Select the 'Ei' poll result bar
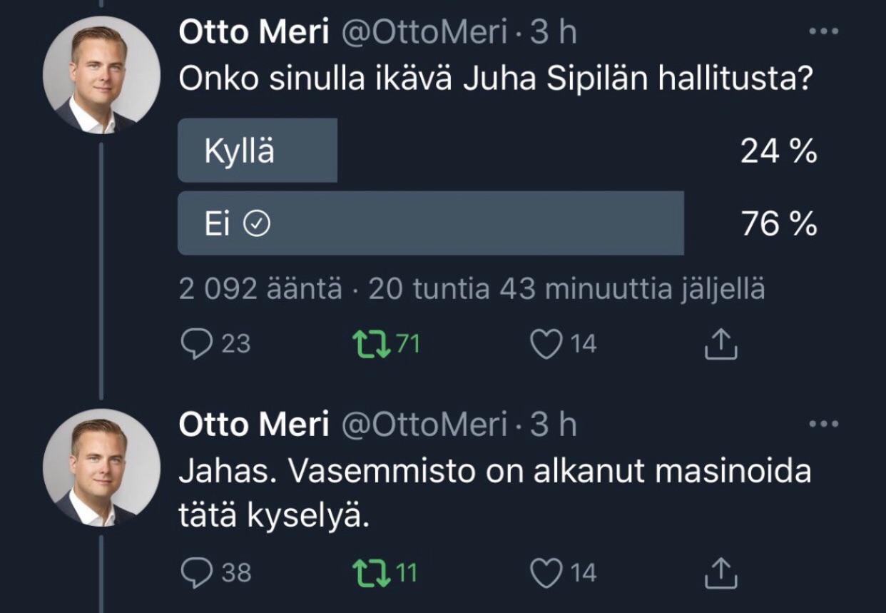Viewport: 886px width, 613px height. (430, 223)
